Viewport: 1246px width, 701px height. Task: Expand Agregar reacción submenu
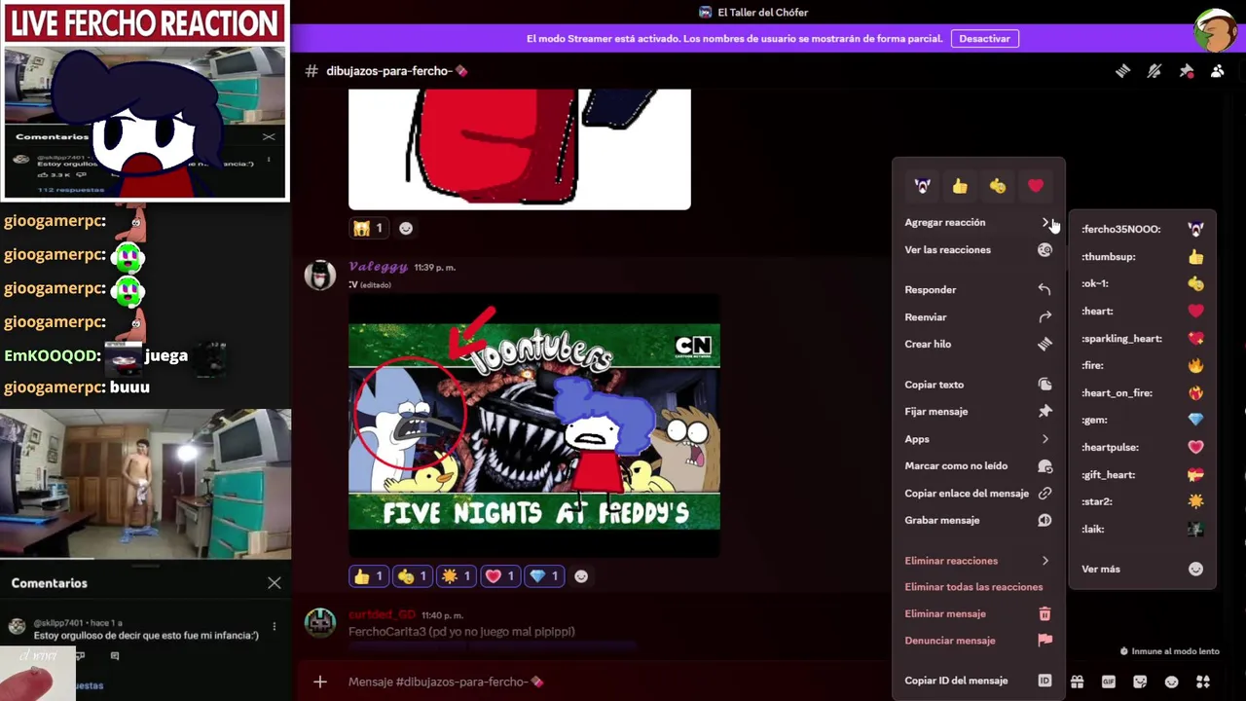[978, 222]
